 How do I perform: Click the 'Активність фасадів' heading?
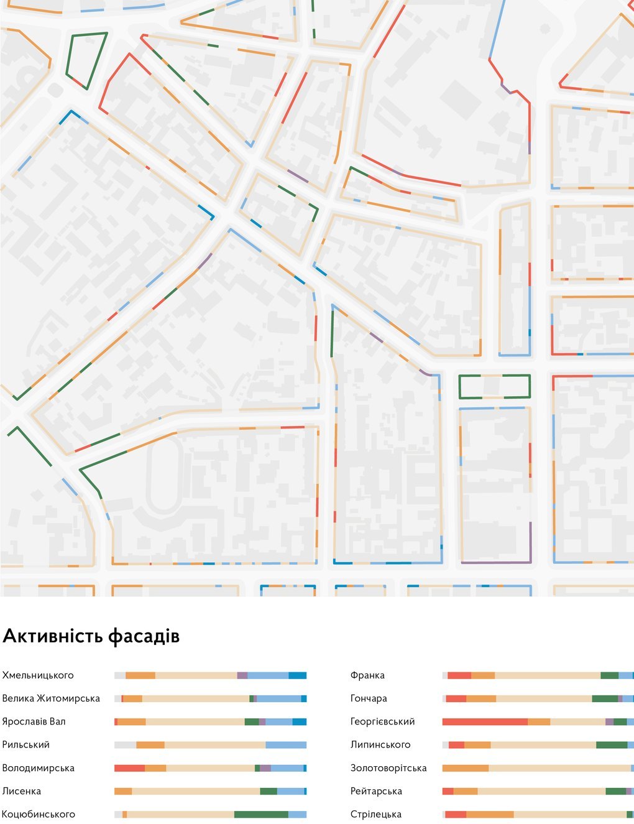(91, 636)
